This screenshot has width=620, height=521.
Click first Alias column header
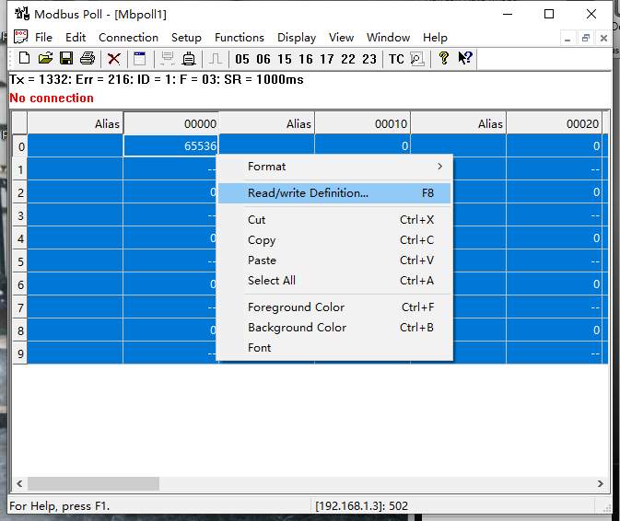(76, 123)
